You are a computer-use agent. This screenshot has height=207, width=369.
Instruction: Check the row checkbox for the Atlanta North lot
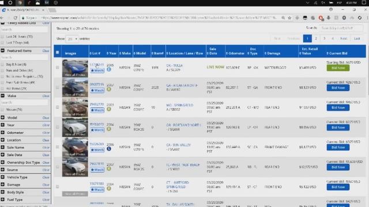point(58,87)
